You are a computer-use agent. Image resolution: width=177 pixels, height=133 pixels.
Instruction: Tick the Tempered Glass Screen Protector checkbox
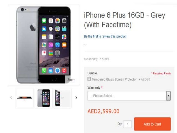click(89, 79)
